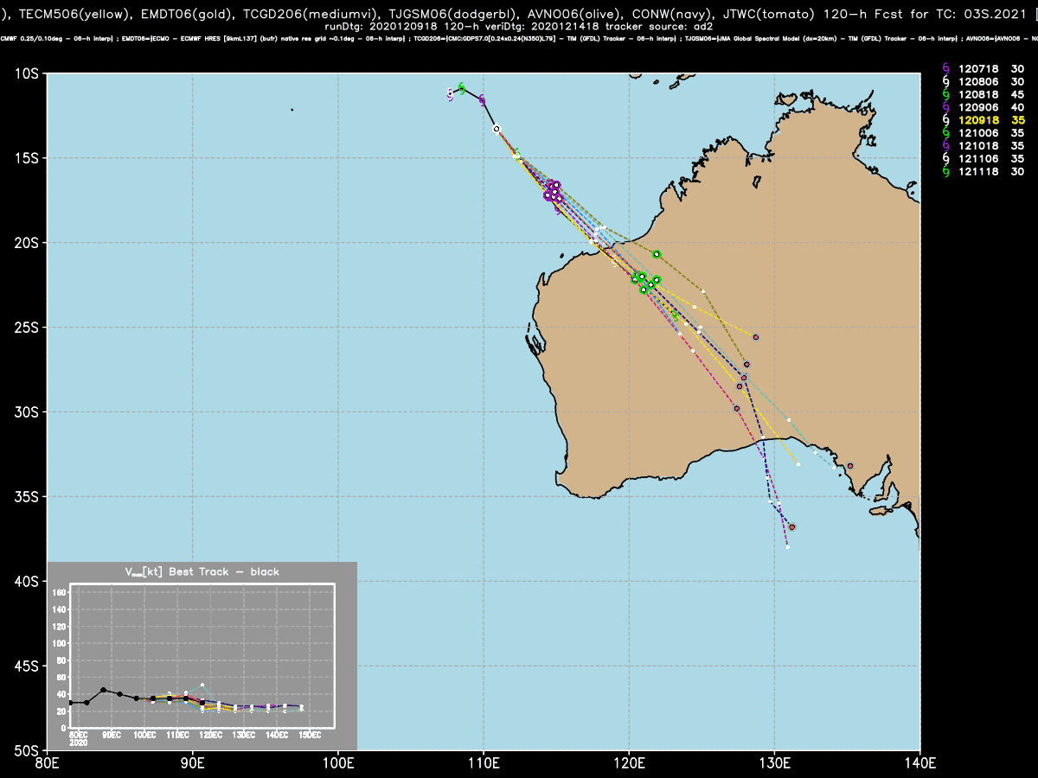Screen dimensions: 1038x778
Task: Select the cyclone symbol beside highlighted 120918
Action: tap(945, 121)
